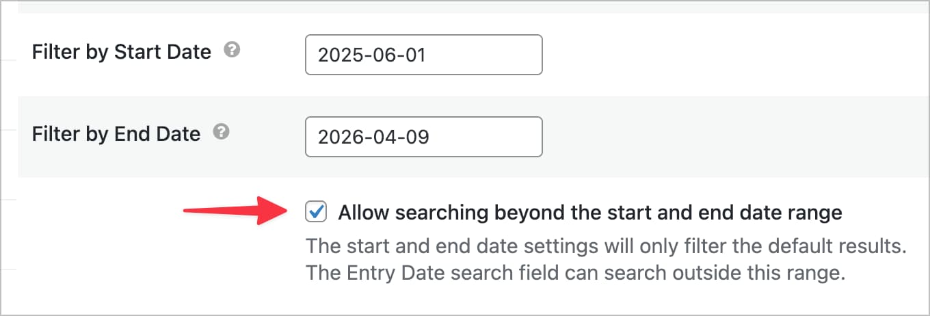Click the 'Filter by End Date' label text
The height and width of the screenshot is (316, 930).
coord(116,133)
